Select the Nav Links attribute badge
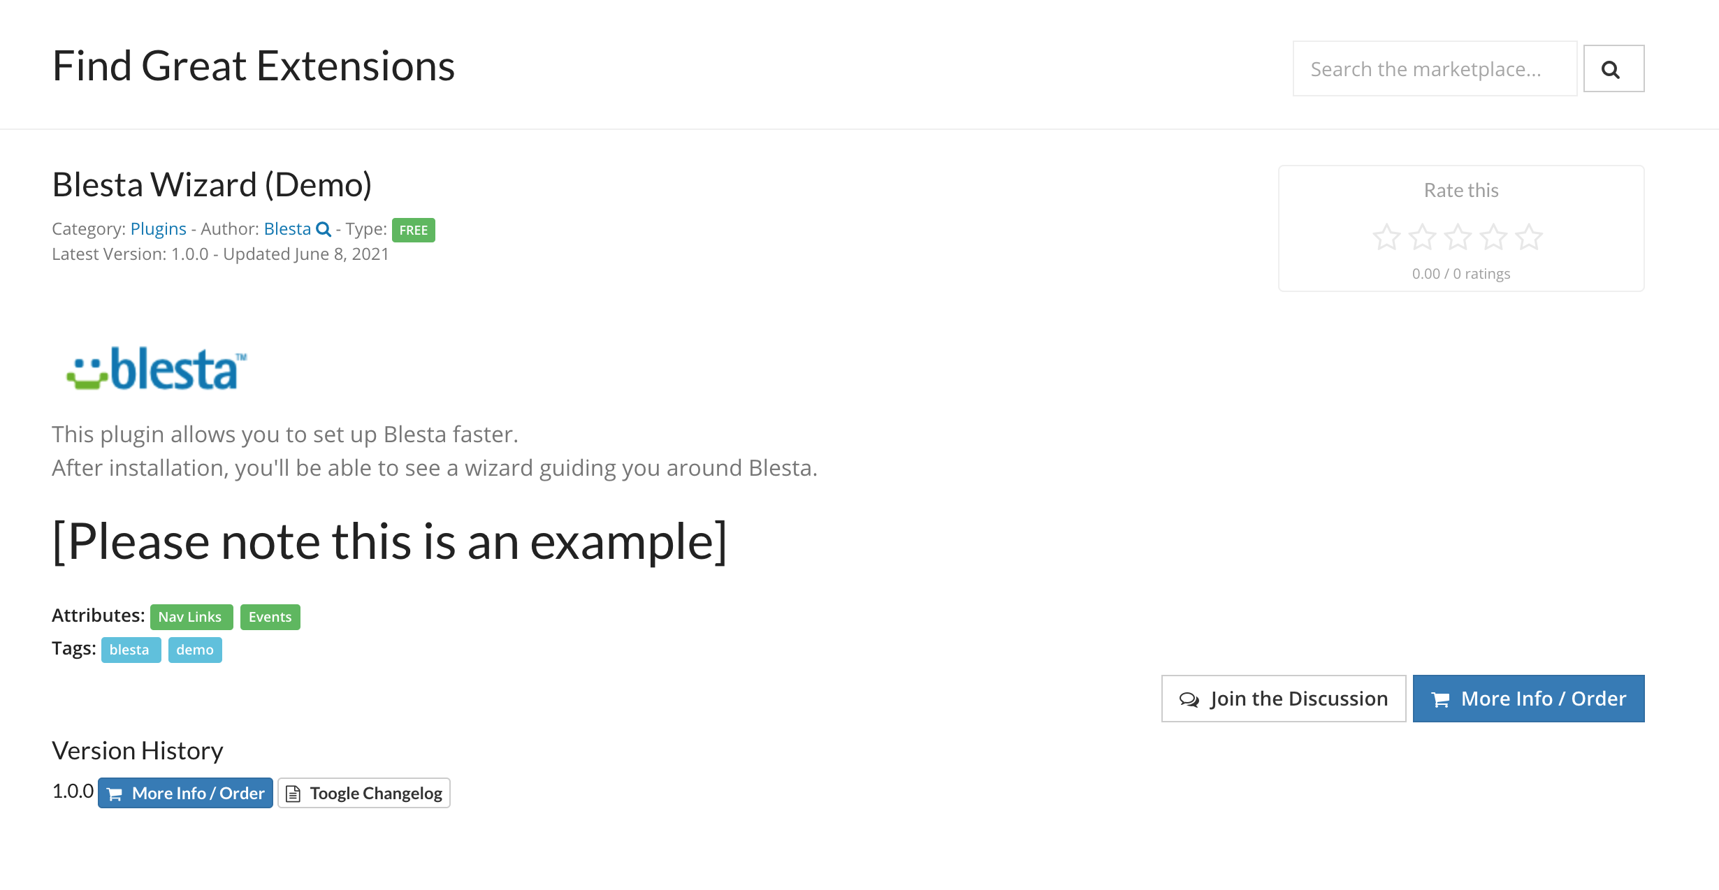This screenshot has width=1719, height=890. click(191, 617)
